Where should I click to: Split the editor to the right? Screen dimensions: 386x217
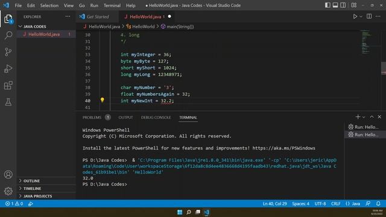(369, 16)
